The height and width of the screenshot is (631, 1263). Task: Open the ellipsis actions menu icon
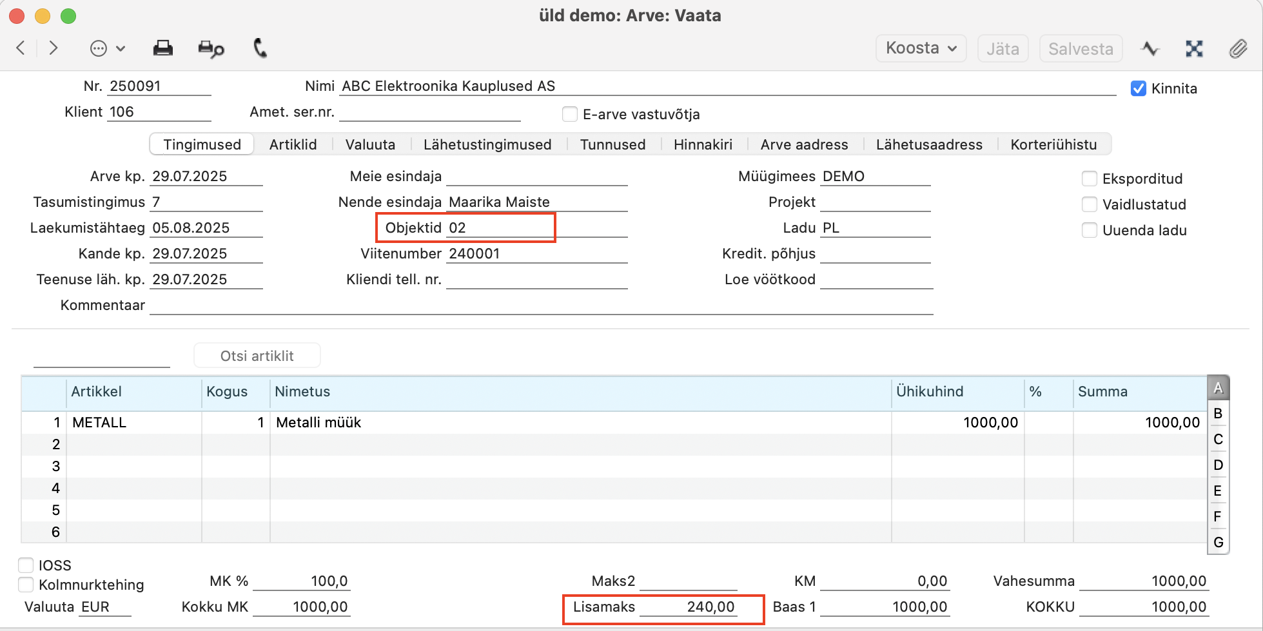click(x=99, y=48)
